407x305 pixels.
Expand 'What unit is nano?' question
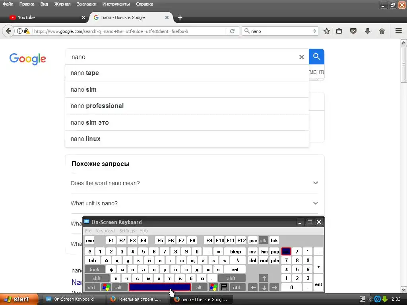(x=194, y=203)
